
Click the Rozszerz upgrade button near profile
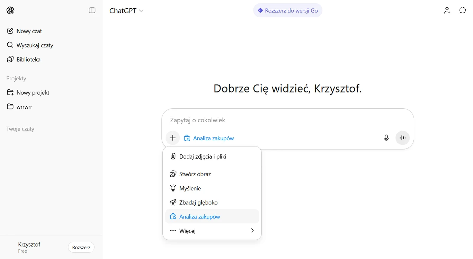(x=81, y=247)
